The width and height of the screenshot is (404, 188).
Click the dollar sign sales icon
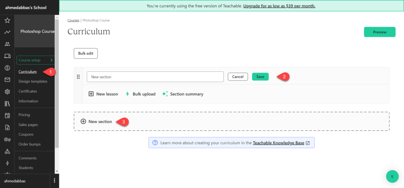pos(7,68)
